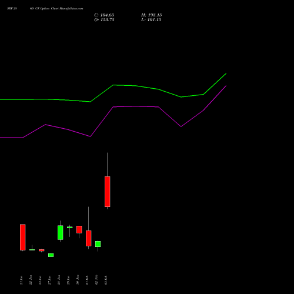
Task: Click the tall red candlestick for 03 Feb
Action: [108, 192]
